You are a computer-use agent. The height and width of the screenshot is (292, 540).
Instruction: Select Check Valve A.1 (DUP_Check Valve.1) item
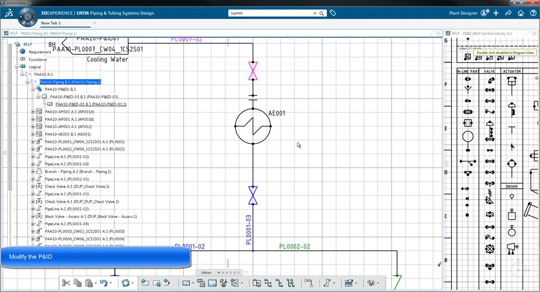click(77, 186)
